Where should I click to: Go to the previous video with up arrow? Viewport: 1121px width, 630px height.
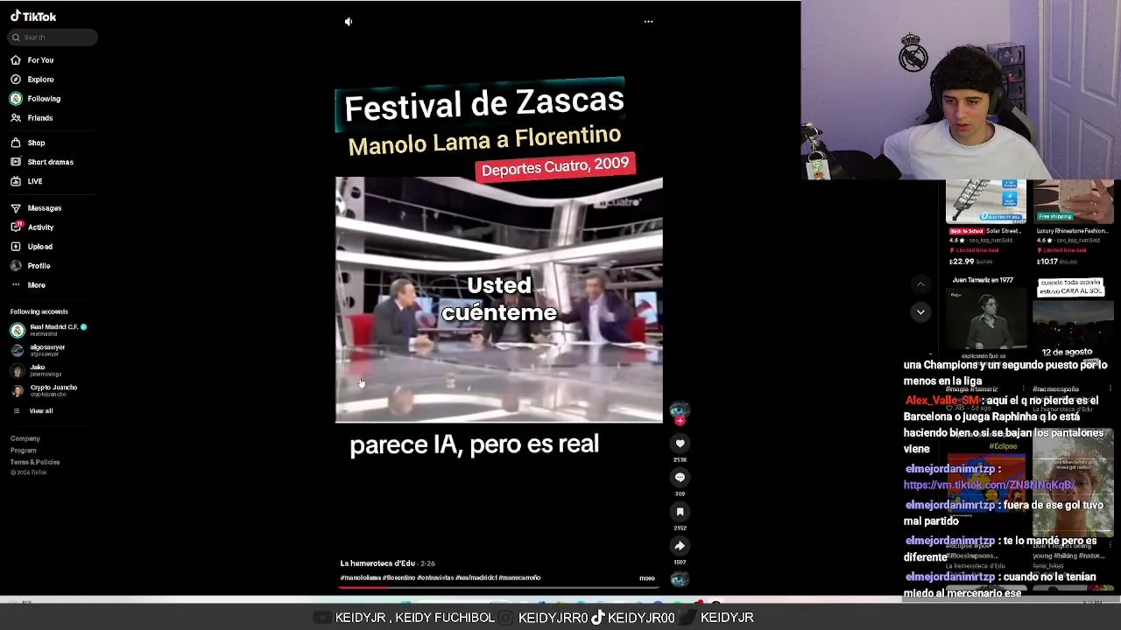click(920, 284)
